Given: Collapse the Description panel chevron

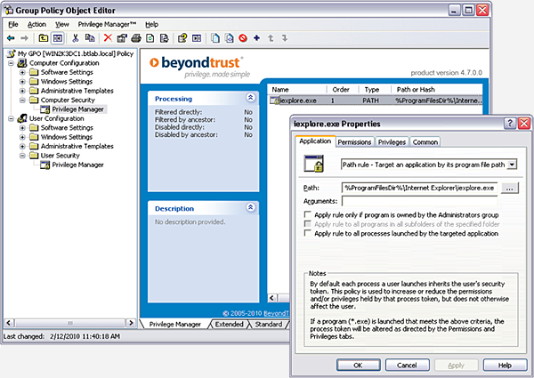Looking at the screenshot, I should (x=250, y=208).
